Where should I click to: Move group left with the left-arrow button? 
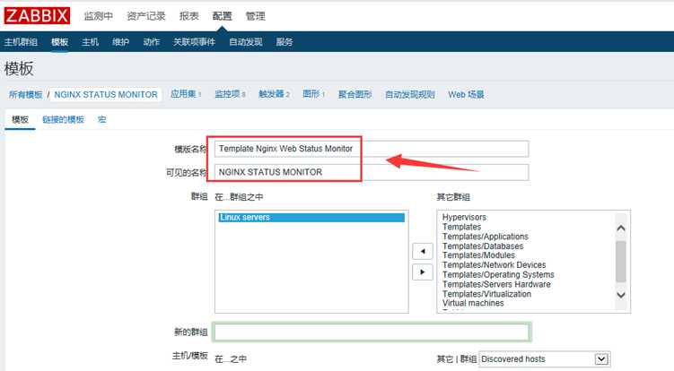423,251
